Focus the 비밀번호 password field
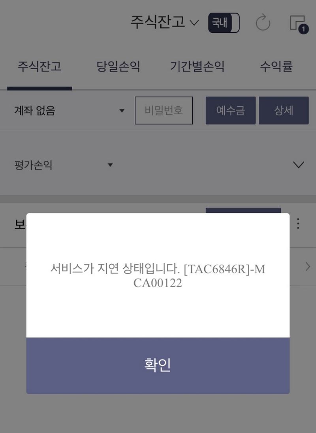316x433 pixels. (164, 111)
